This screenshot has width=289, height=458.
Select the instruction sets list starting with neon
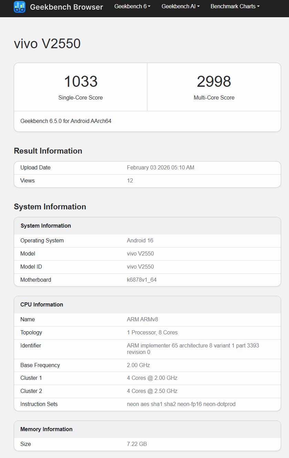tap(181, 404)
